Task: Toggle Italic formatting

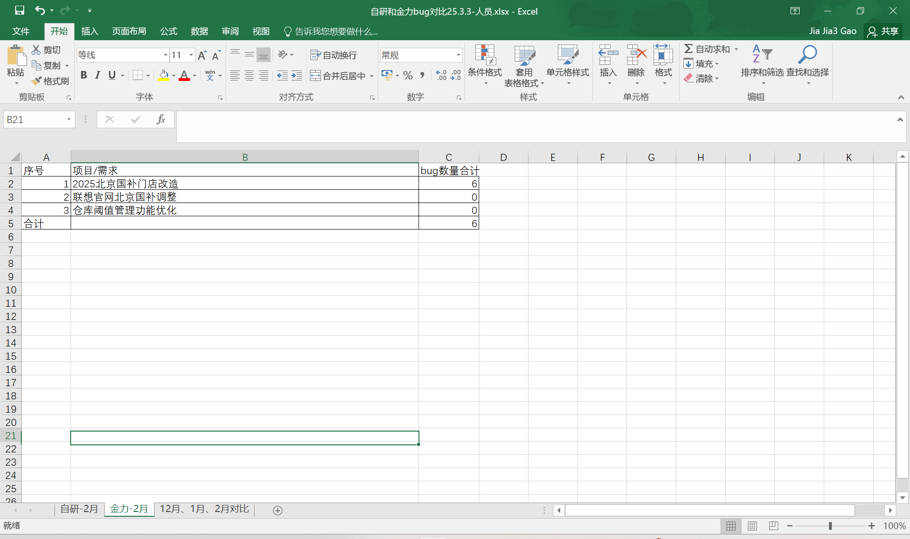Action: coord(98,75)
